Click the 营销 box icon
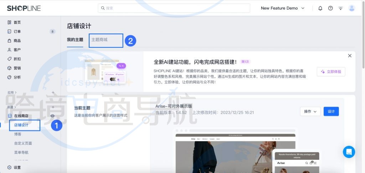This screenshot has width=365, height=173. (x=9, y=68)
